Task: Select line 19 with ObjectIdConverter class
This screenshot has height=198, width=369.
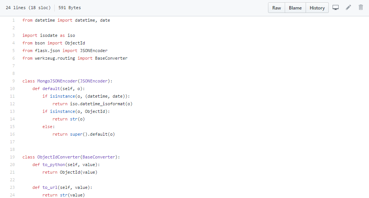Action: [x=12, y=157]
